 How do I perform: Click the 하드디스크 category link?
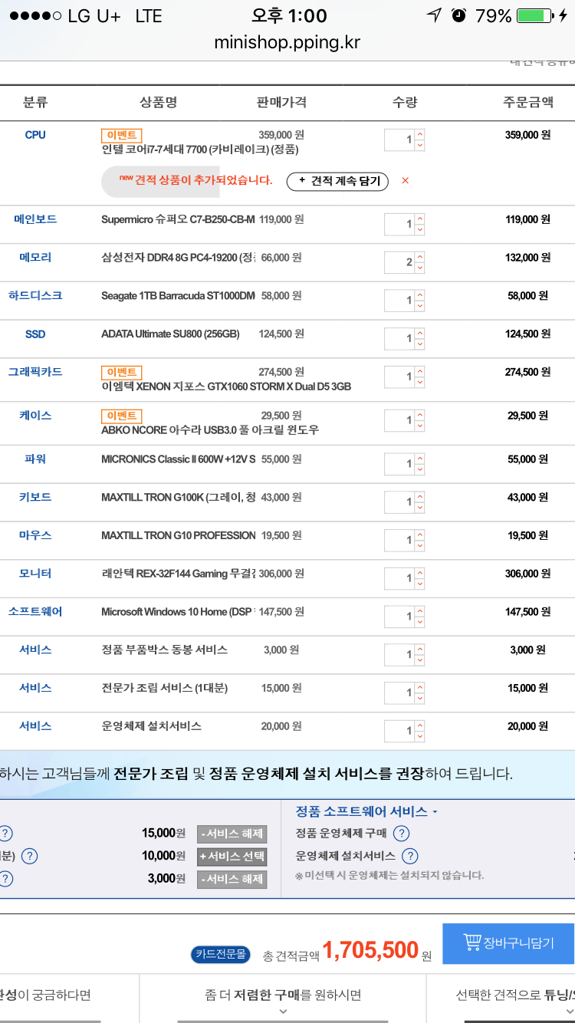(35, 295)
